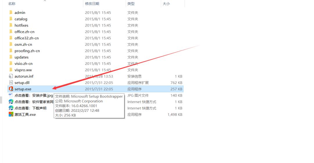Image resolution: width=314 pixels, height=163 pixels.
Task: Select the vispro.ww folder name
Action: (23, 70)
